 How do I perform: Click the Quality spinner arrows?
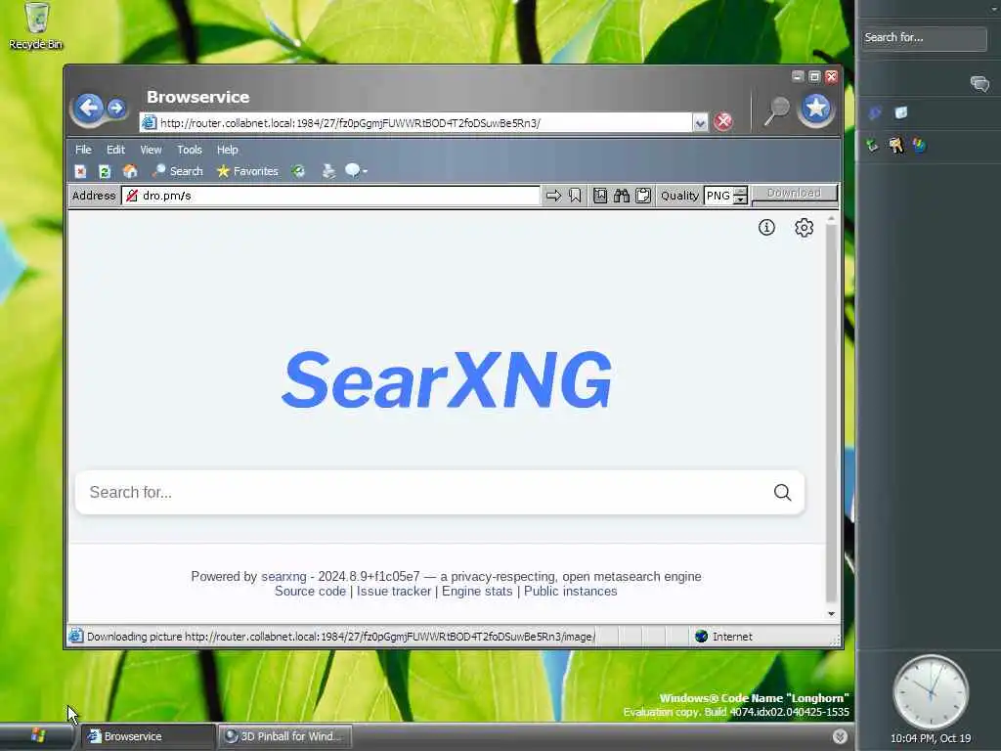pos(741,196)
